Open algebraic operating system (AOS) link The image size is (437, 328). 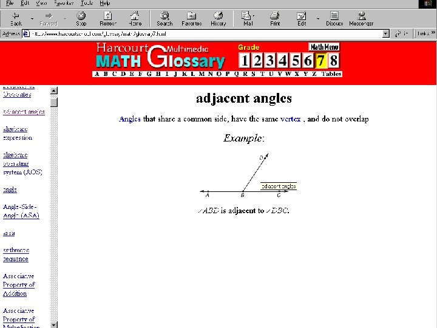coord(22,163)
